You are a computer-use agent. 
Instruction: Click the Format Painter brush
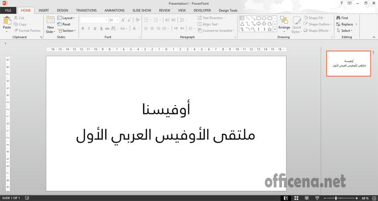click(x=27, y=31)
